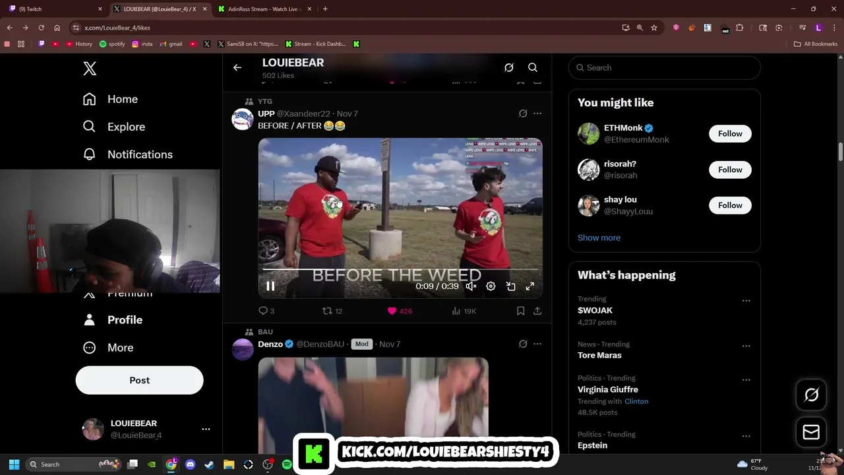844x475 pixels.
Task: Pause the BEFORE / AFTER video
Action: tap(270, 286)
